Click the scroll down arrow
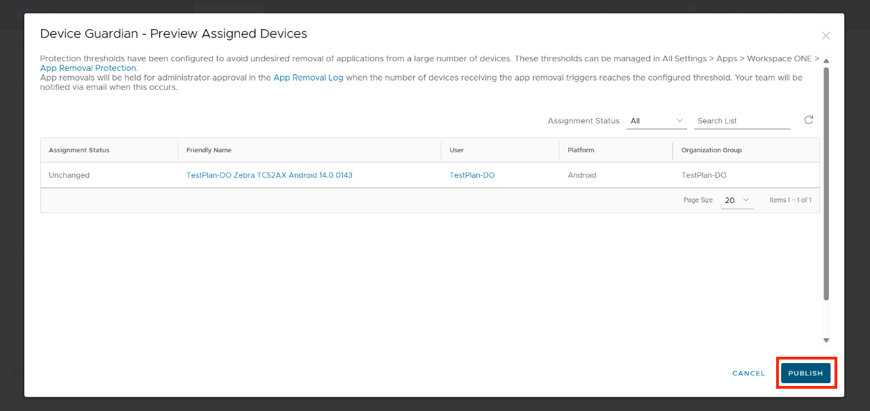This screenshot has height=411, width=870. point(826,340)
